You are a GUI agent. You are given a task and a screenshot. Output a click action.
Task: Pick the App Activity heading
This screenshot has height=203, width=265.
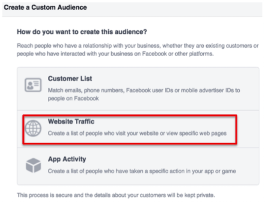(67, 159)
